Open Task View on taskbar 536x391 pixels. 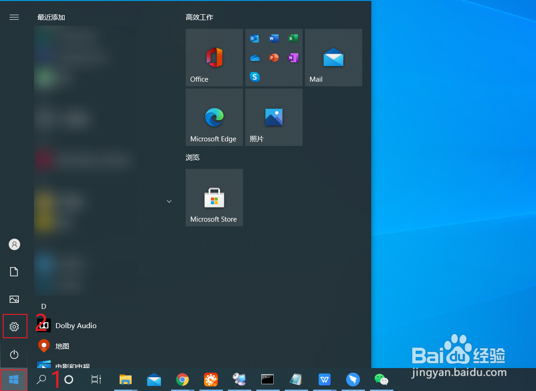(x=96, y=380)
